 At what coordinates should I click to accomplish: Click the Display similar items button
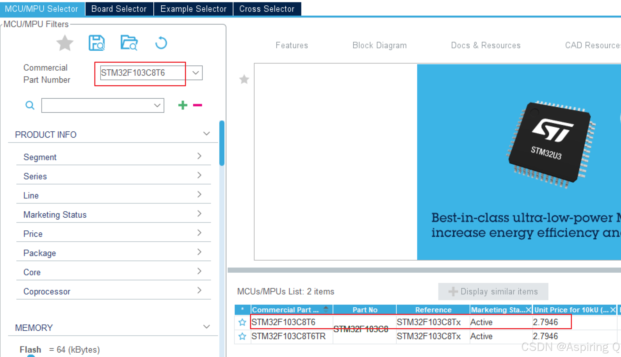click(493, 292)
